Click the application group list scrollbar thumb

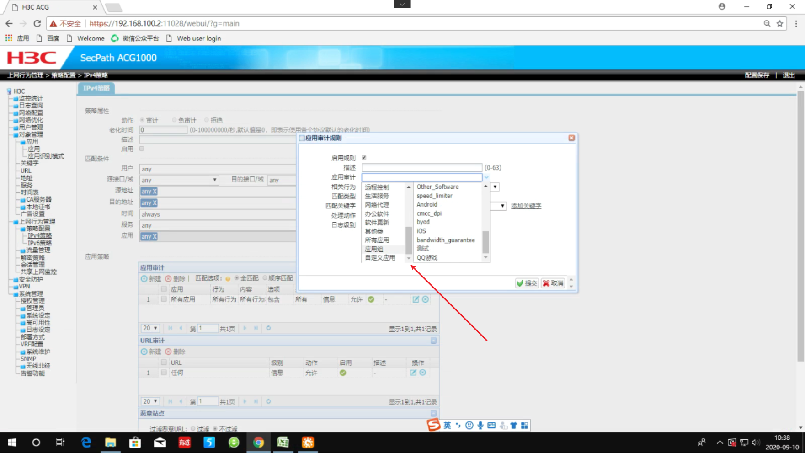(485, 242)
